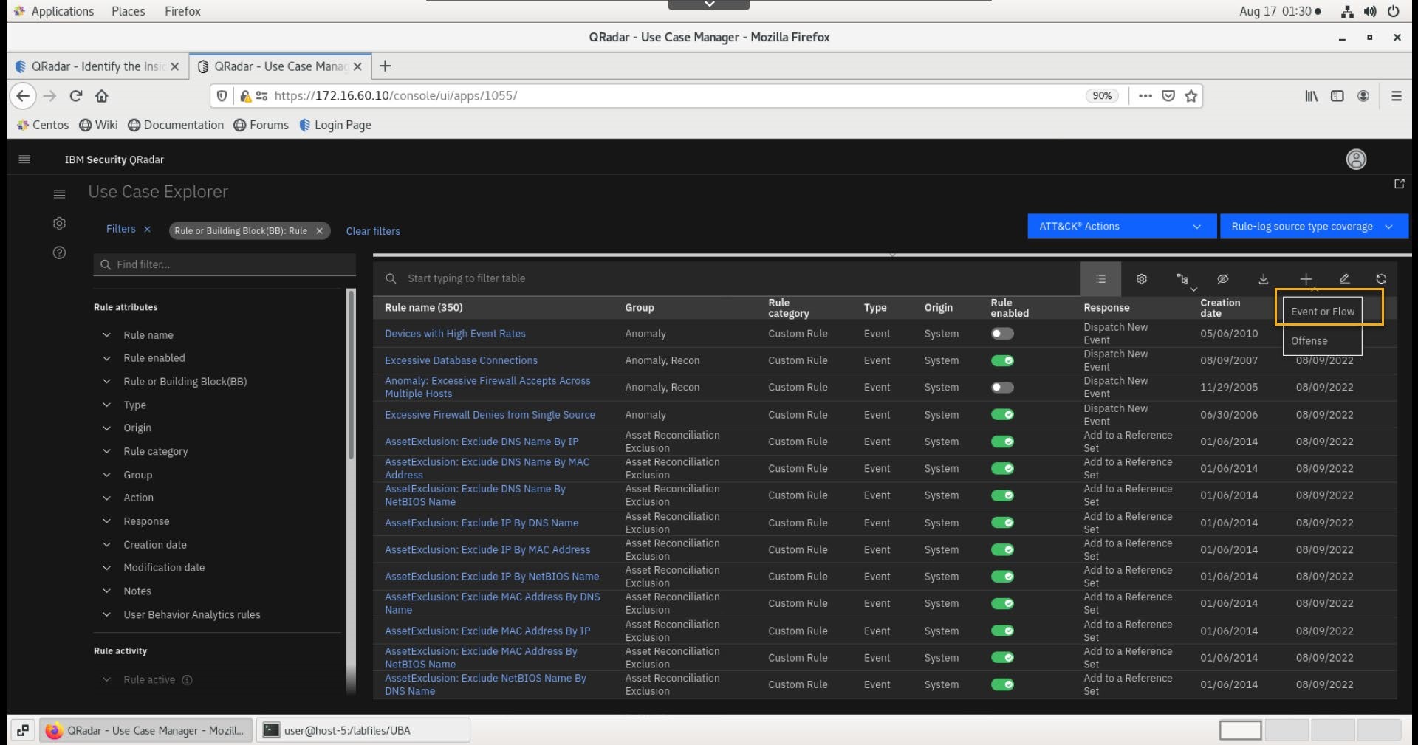Click the volume icon in the system tray

[1370, 11]
